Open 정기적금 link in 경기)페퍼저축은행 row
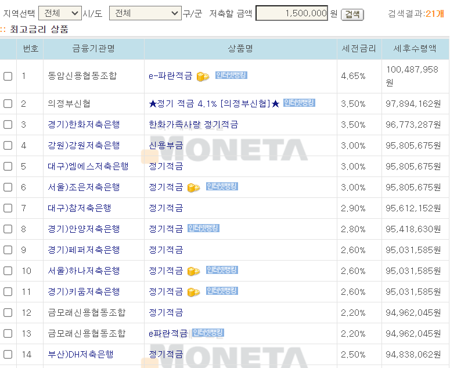Image resolution: width=450 pixels, height=368 pixels. (x=166, y=250)
